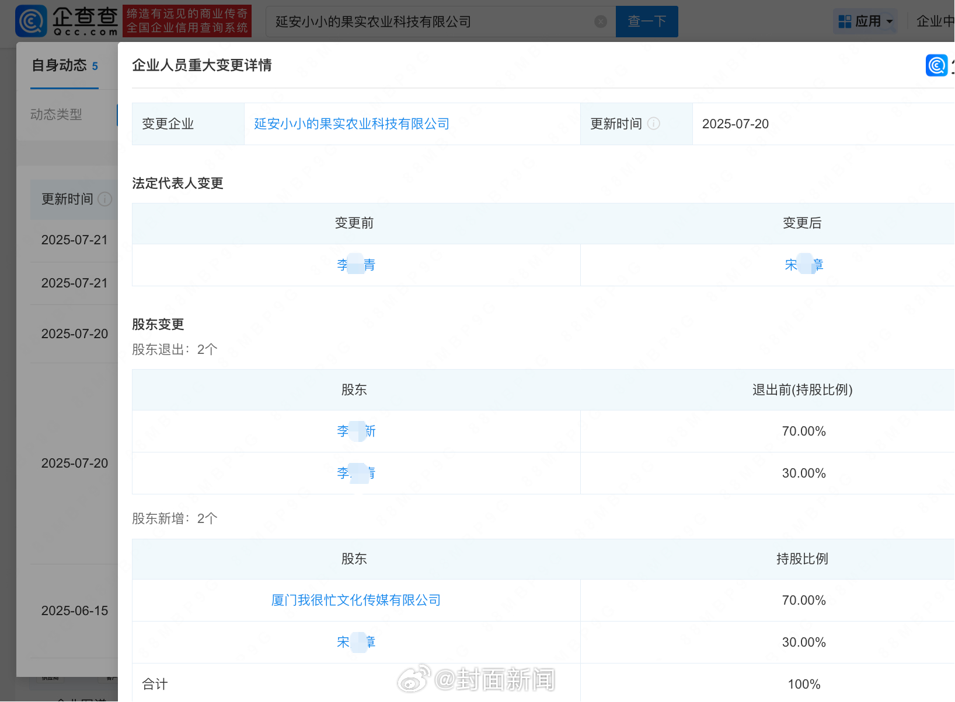Open the 应用 dropdown menu
The image size is (955, 702).
pos(865,22)
